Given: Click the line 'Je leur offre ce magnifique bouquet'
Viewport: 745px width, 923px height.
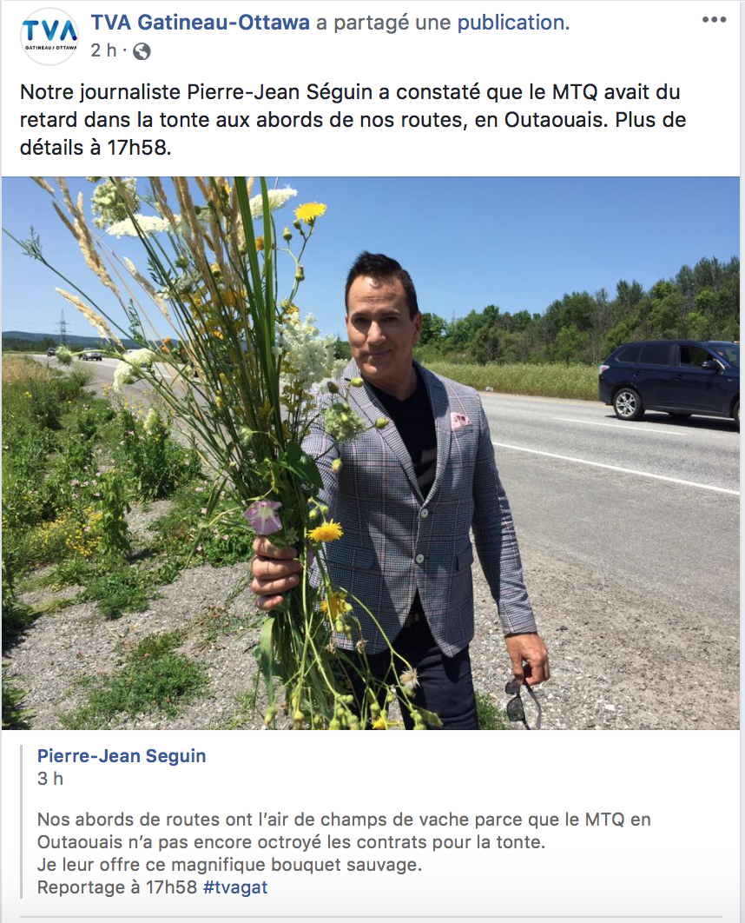Looking at the screenshot, I should (229, 865).
